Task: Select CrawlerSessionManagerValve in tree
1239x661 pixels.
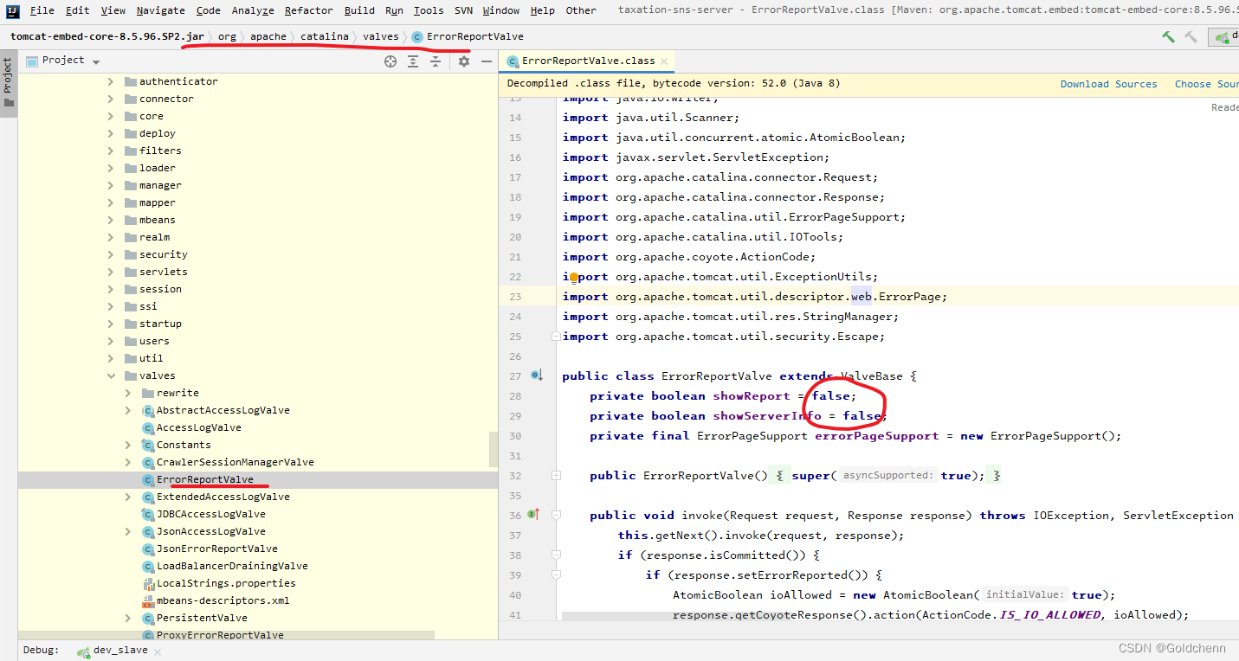Action: (x=235, y=462)
